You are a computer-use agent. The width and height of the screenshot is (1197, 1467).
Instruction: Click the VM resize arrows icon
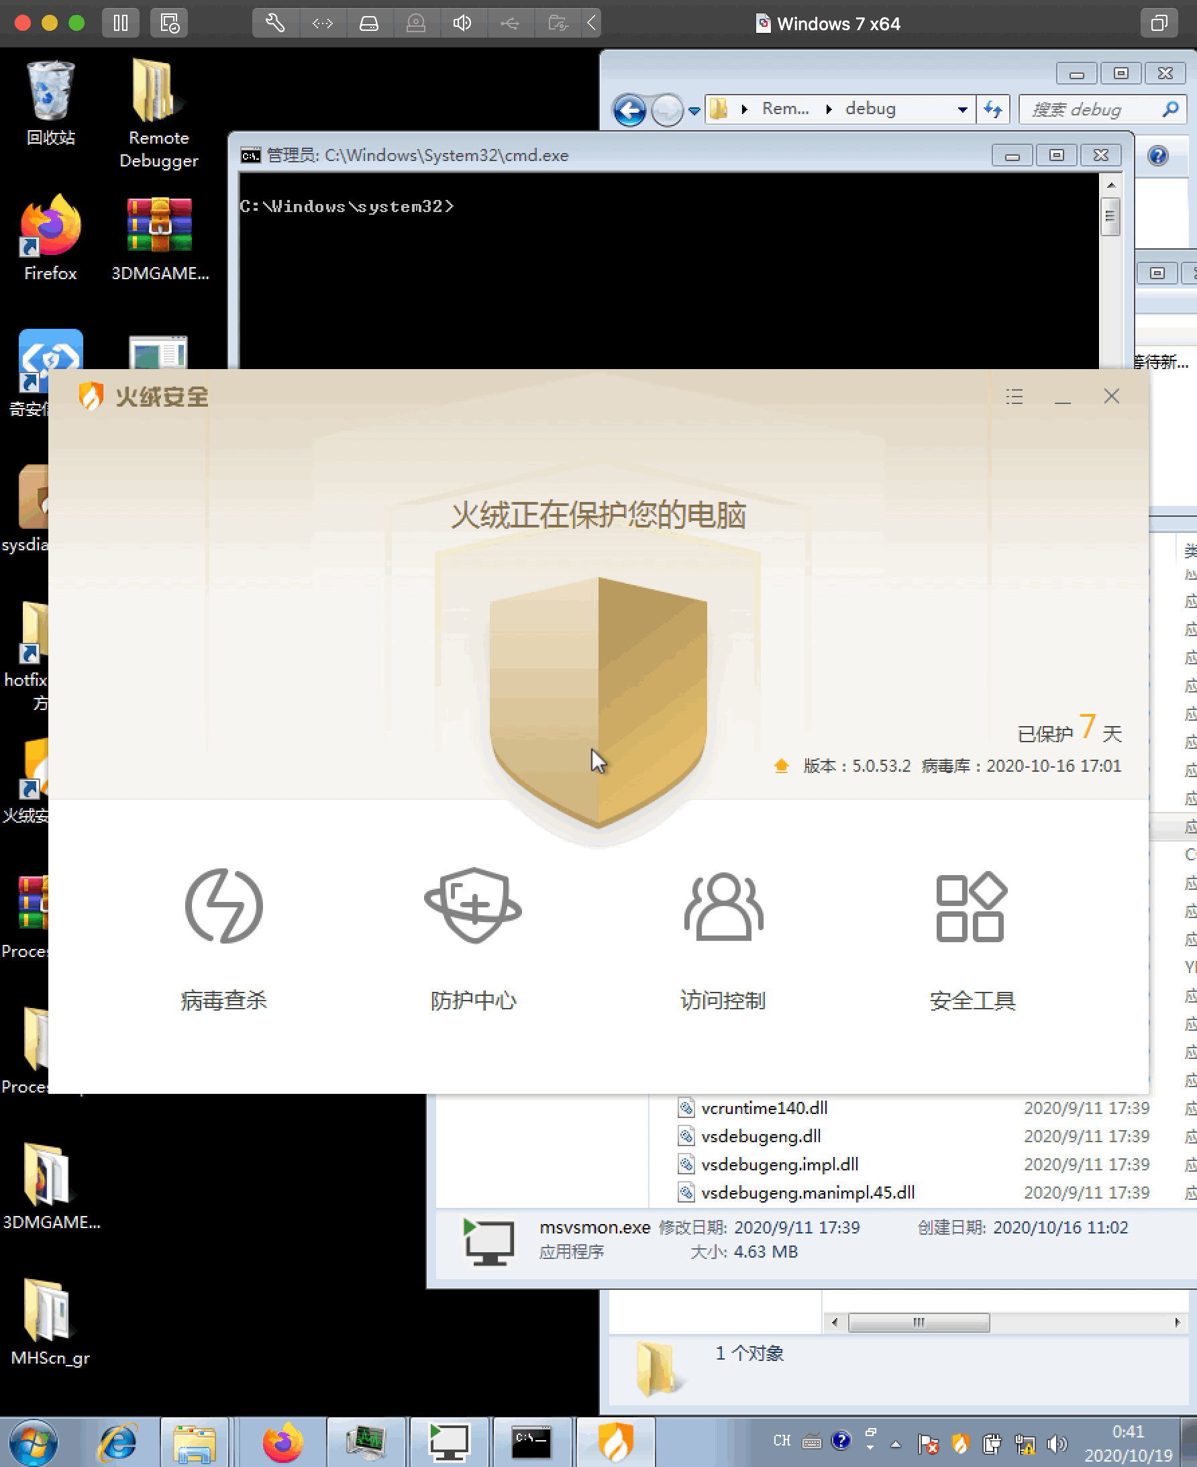(x=322, y=23)
